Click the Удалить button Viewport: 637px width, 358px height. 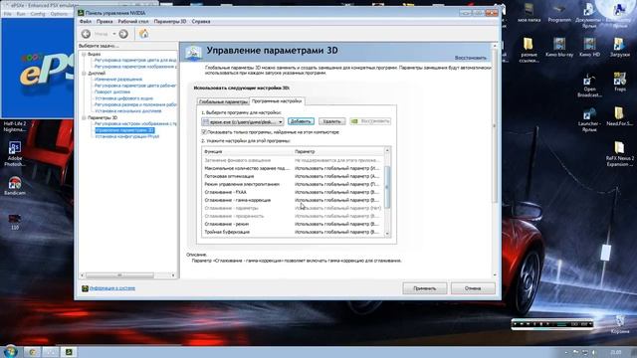coord(331,121)
